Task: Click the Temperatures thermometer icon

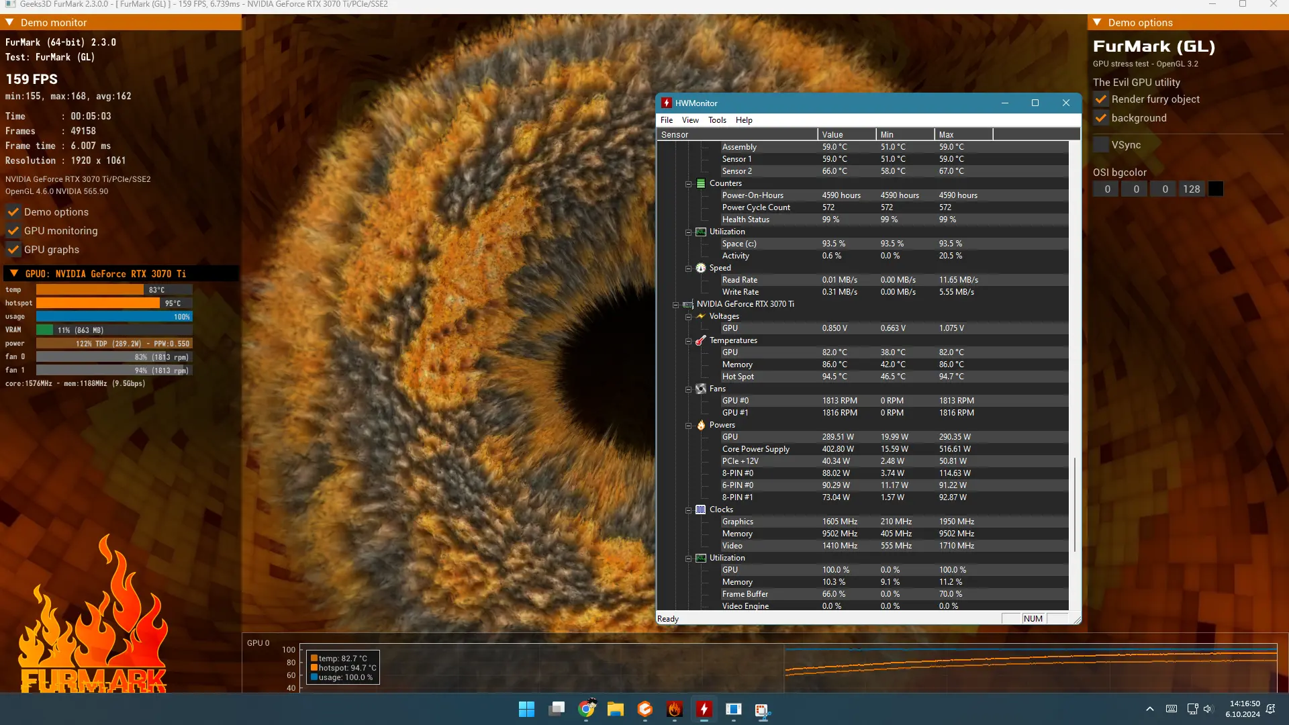Action: tap(701, 340)
